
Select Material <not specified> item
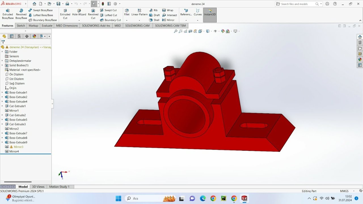point(23,70)
